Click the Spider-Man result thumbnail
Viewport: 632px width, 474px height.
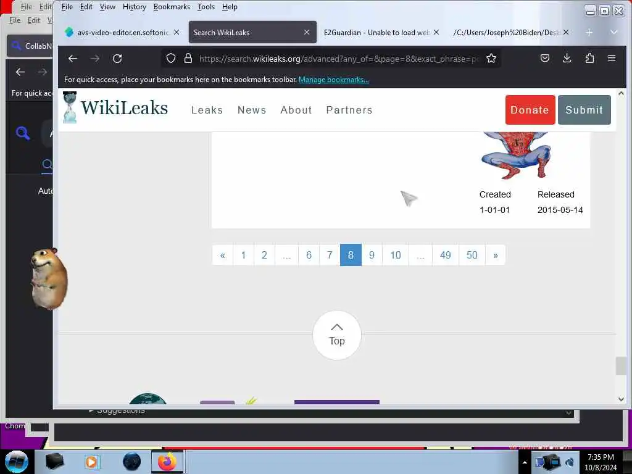(x=516, y=155)
